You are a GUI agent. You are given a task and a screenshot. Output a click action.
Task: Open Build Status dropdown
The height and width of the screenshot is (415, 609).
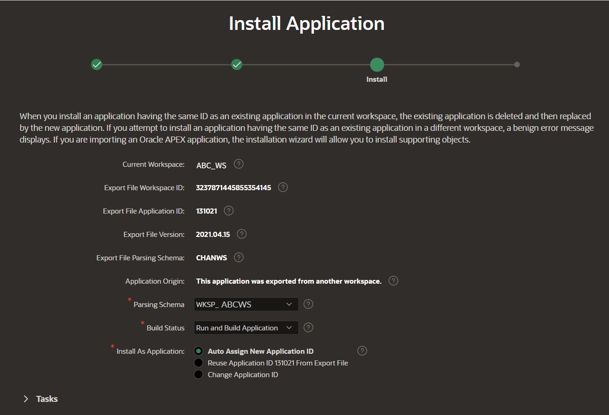tap(246, 328)
